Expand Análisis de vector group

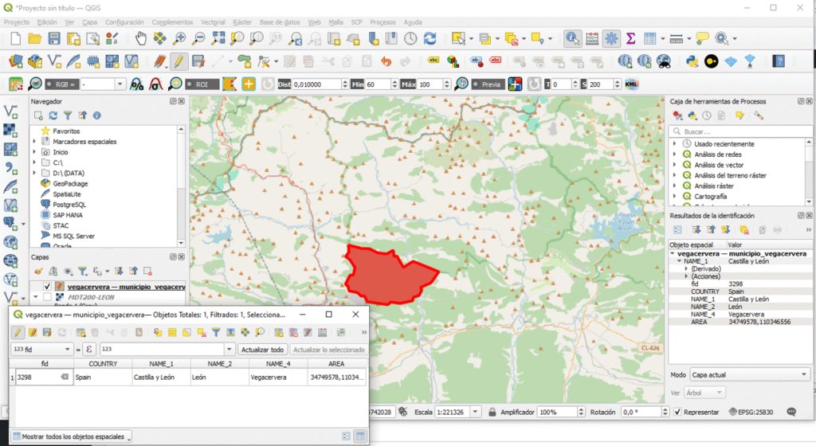pos(674,165)
